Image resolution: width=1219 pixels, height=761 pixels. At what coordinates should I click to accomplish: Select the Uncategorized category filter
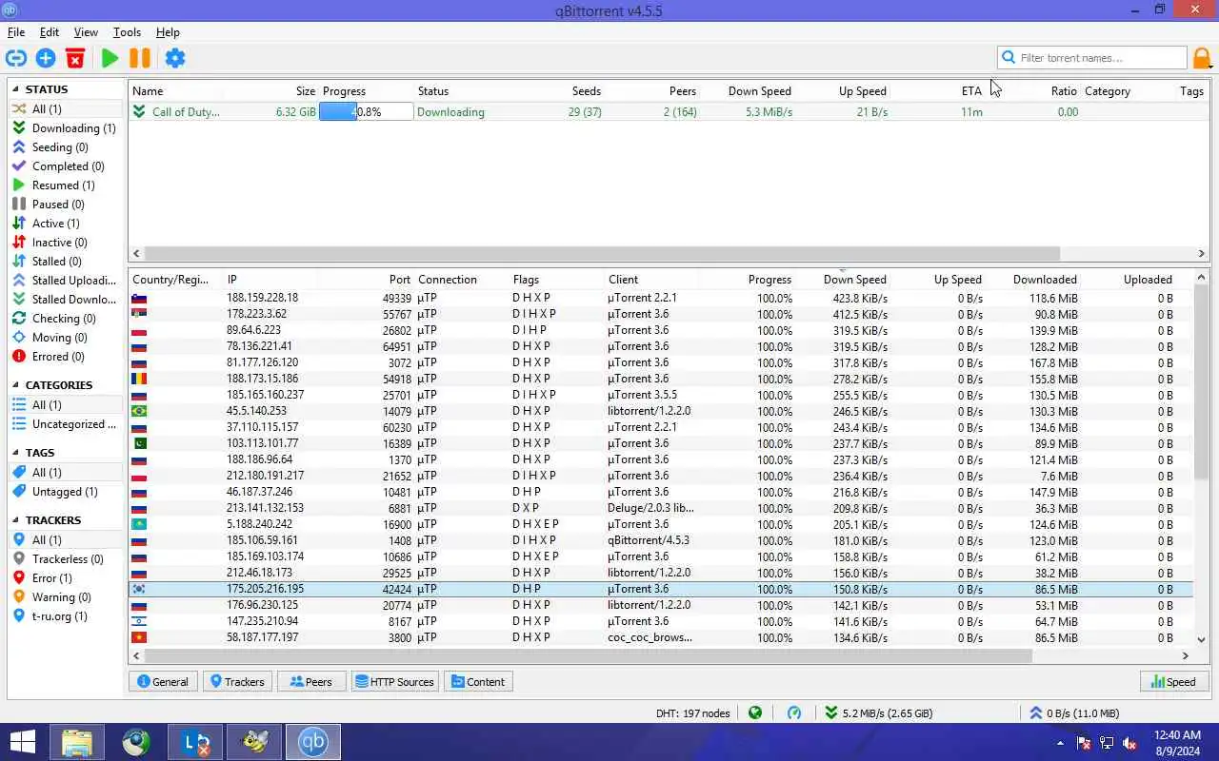(65, 423)
